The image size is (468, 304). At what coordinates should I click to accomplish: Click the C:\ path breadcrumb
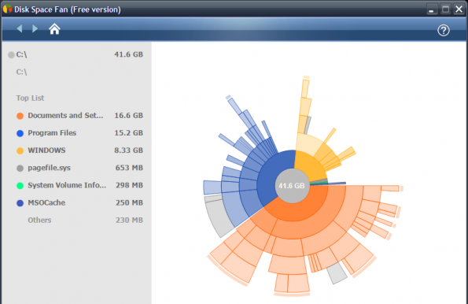21,72
